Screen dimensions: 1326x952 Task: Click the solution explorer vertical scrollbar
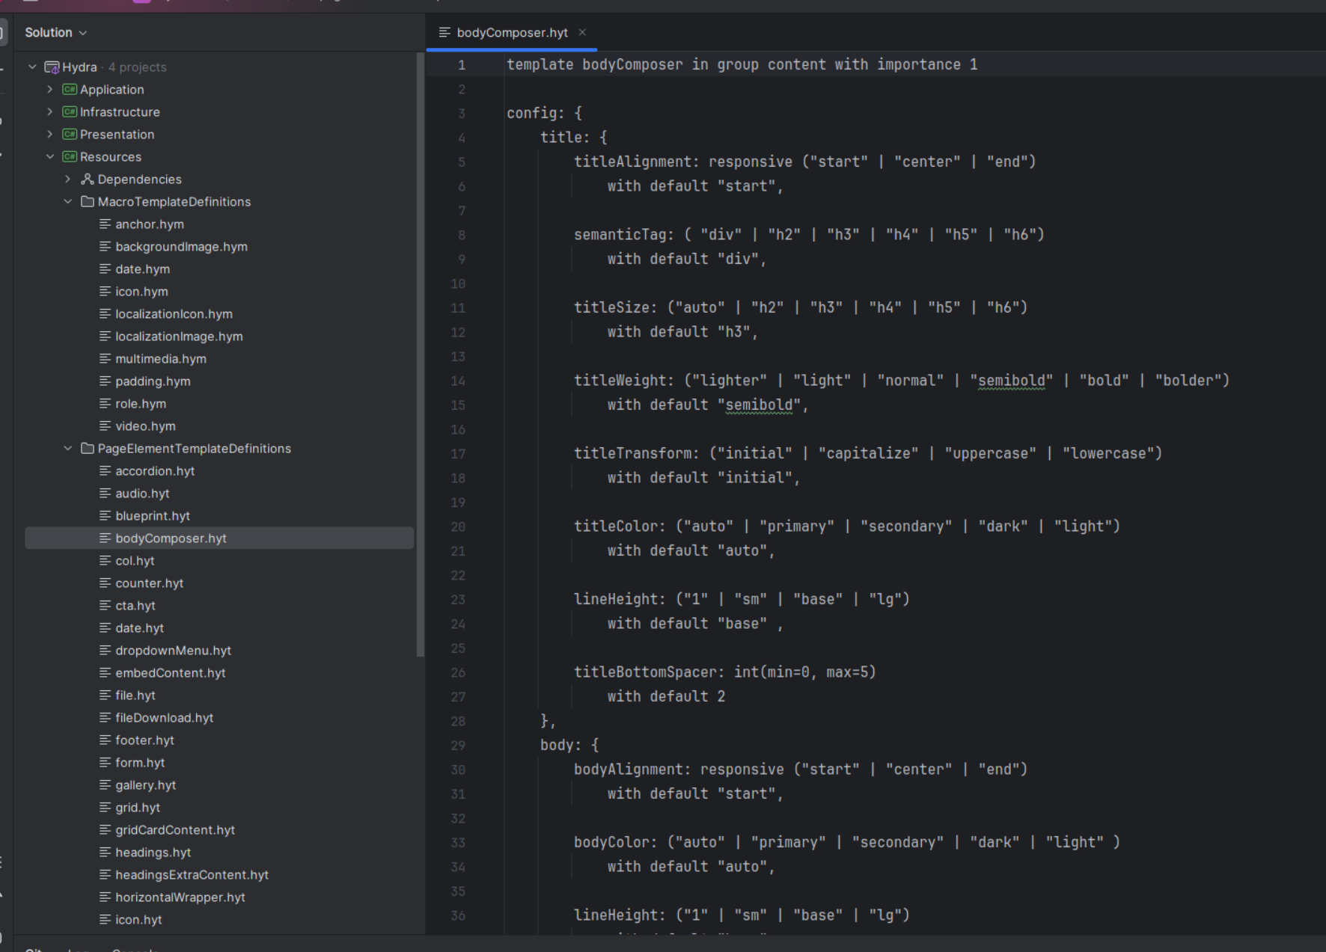(x=420, y=355)
